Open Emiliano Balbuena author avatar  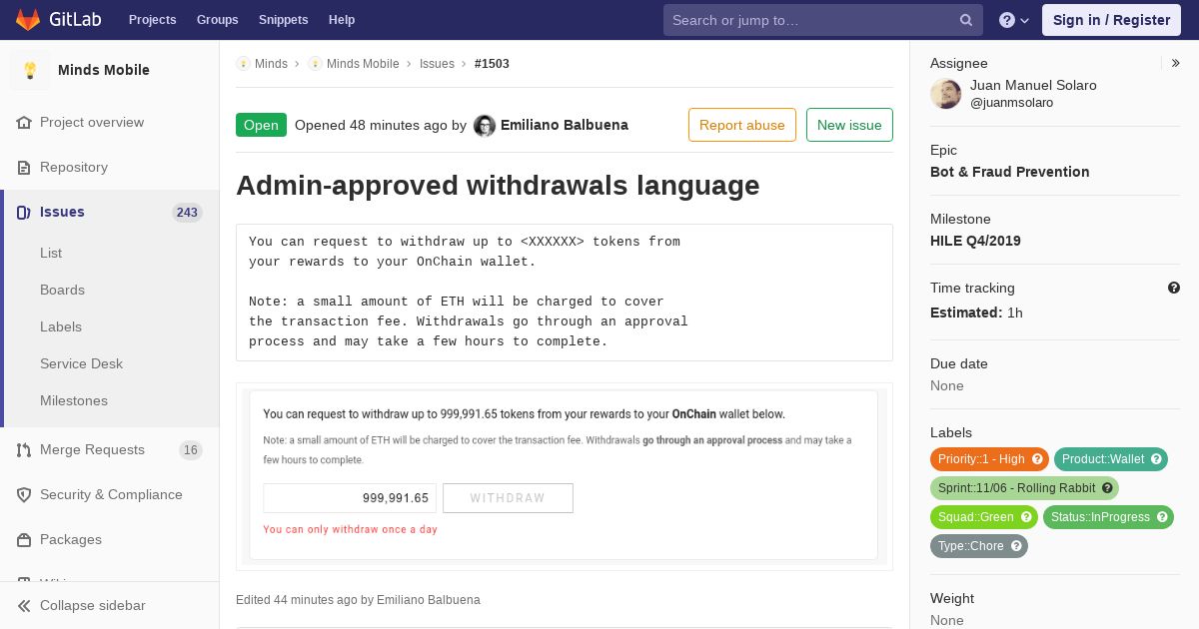pos(485,125)
